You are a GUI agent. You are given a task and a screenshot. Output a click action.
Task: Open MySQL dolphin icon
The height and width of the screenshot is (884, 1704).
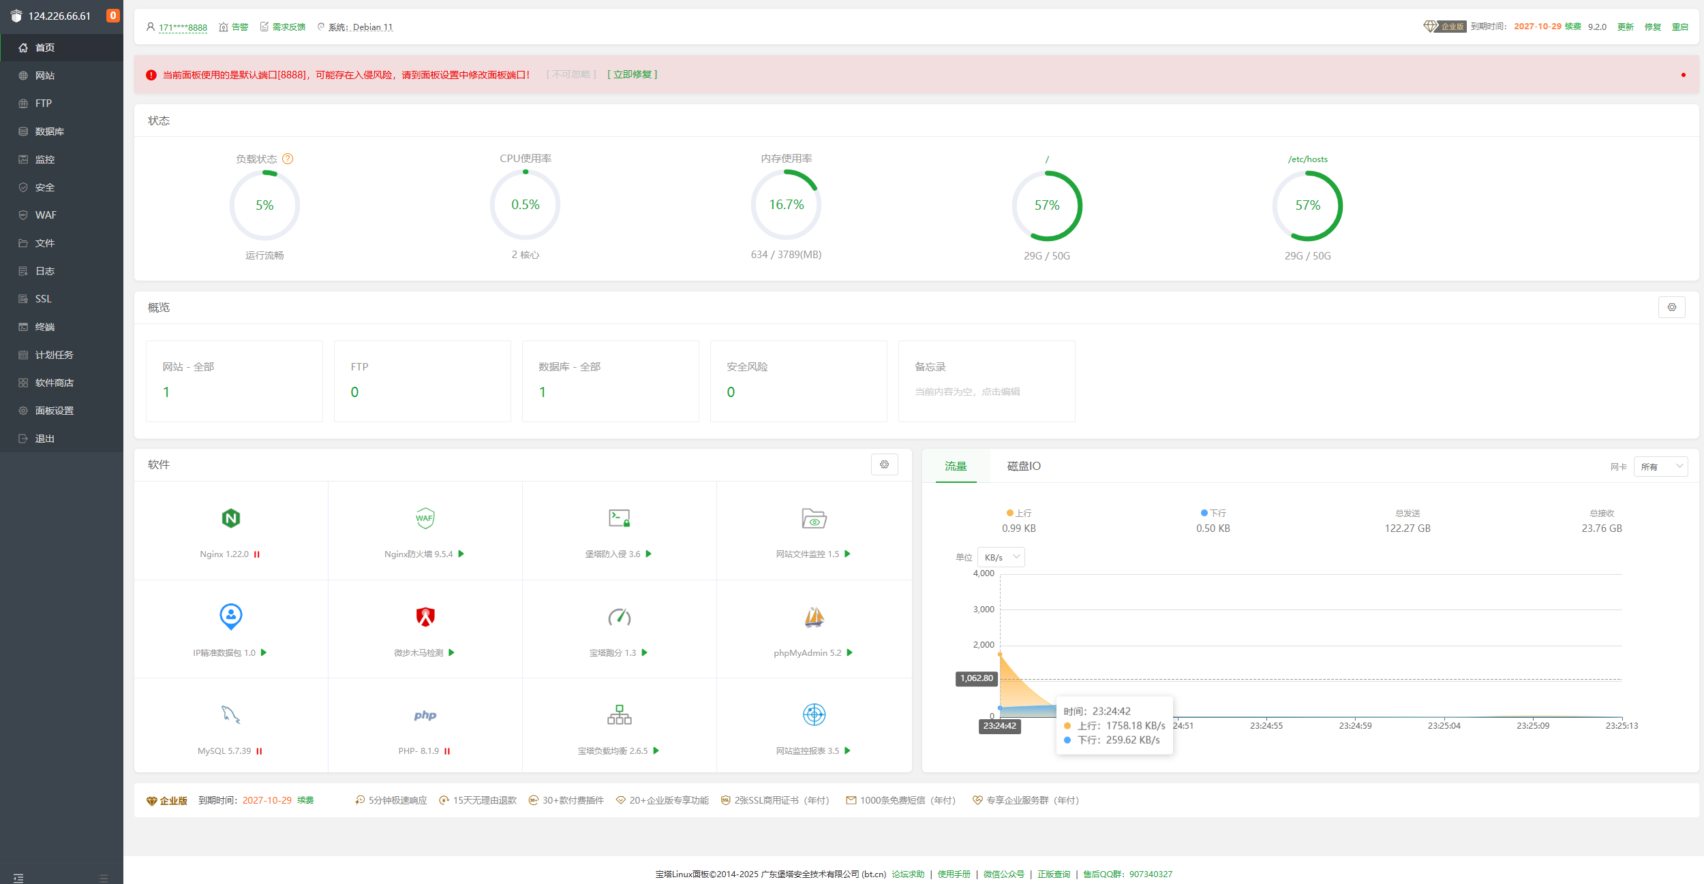point(231,714)
